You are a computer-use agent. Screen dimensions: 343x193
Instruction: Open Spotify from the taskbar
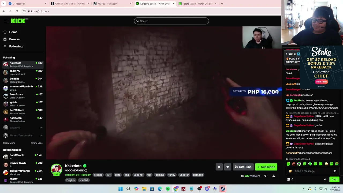(x=168, y=189)
